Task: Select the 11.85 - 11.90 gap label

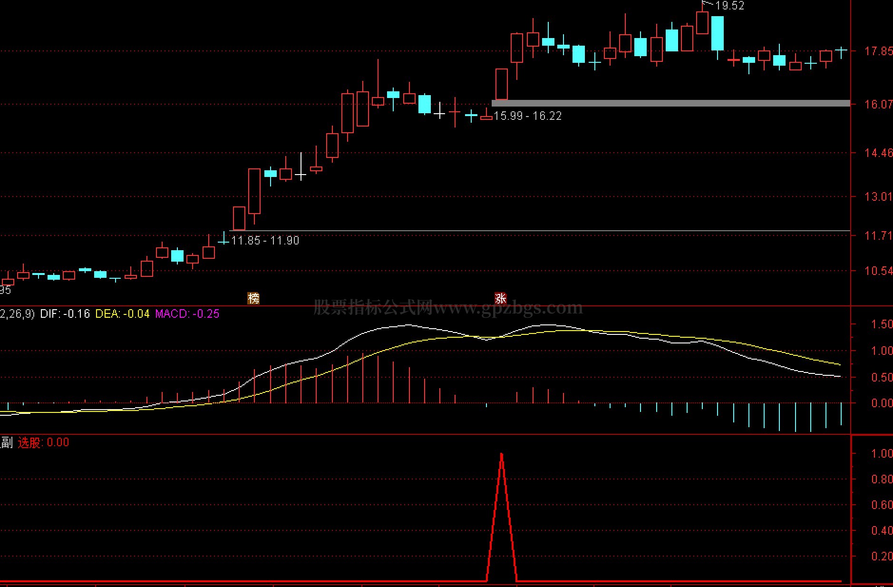Action: coord(265,241)
